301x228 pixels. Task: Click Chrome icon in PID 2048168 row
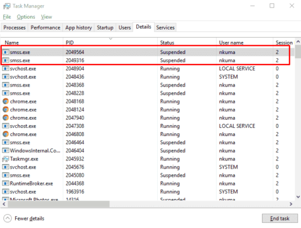point(6,101)
